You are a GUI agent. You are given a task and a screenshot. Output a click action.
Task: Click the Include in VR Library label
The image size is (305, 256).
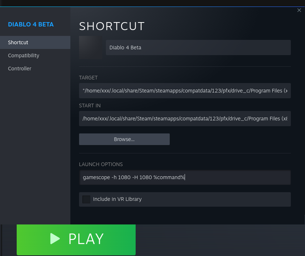tap(117, 199)
